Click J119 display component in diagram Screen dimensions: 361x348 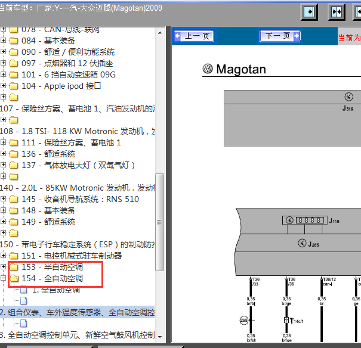[304, 220]
